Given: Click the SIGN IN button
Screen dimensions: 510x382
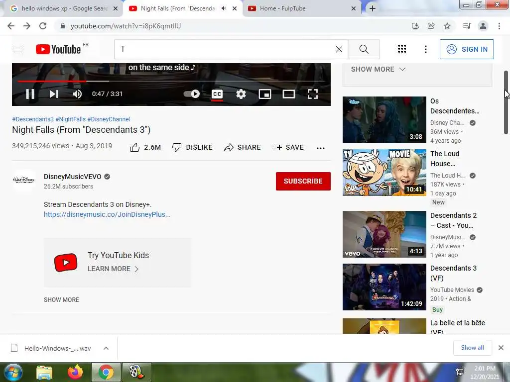Looking at the screenshot, I should click(x=467, y=49).
